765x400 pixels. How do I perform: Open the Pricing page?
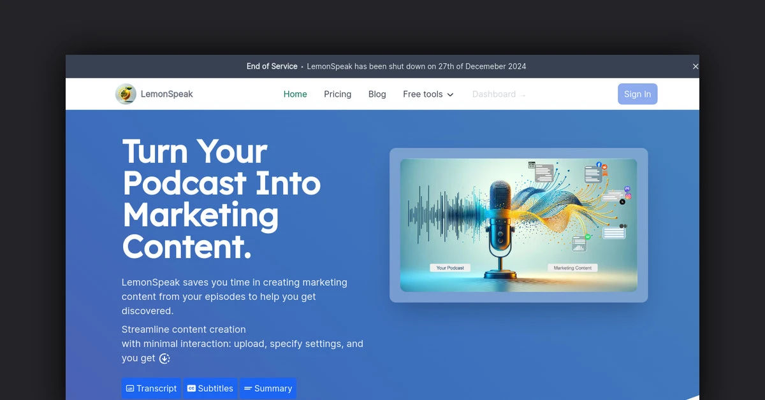point(337,94)
